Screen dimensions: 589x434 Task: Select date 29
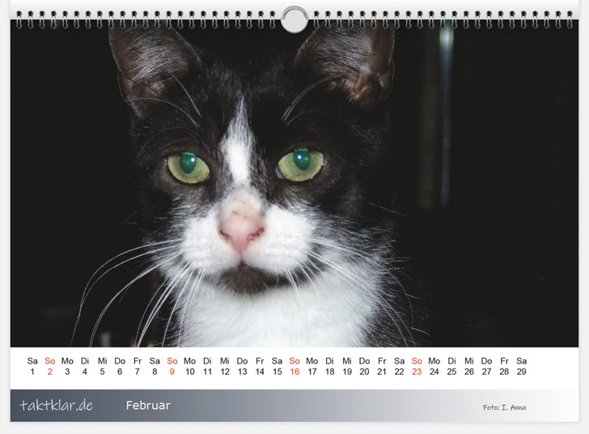[521, 372]
